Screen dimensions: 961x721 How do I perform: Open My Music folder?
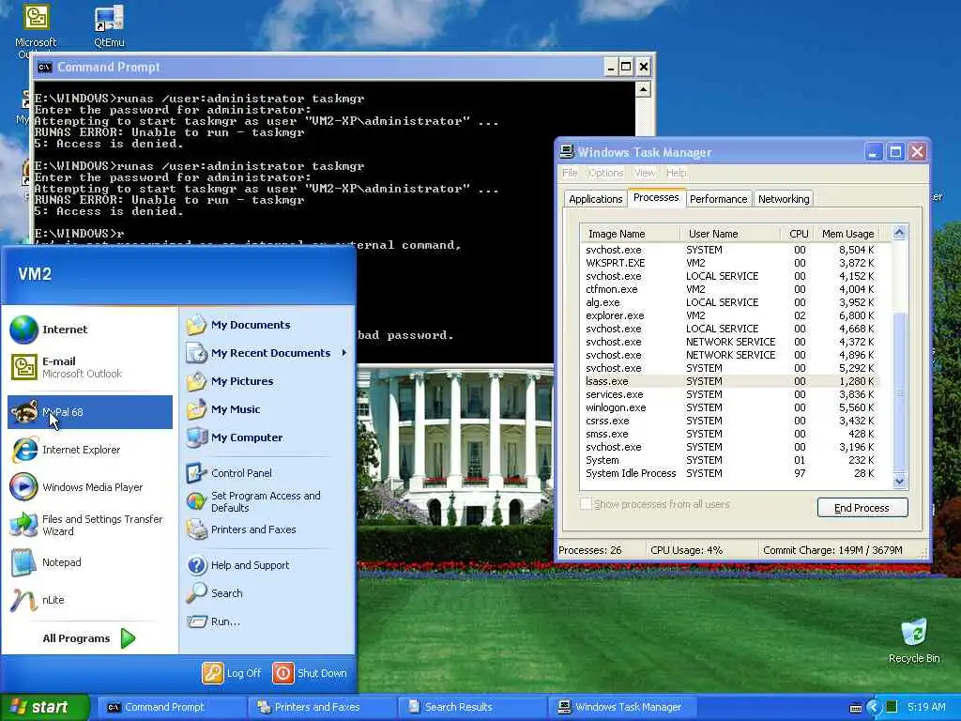(x=267, y=409)
